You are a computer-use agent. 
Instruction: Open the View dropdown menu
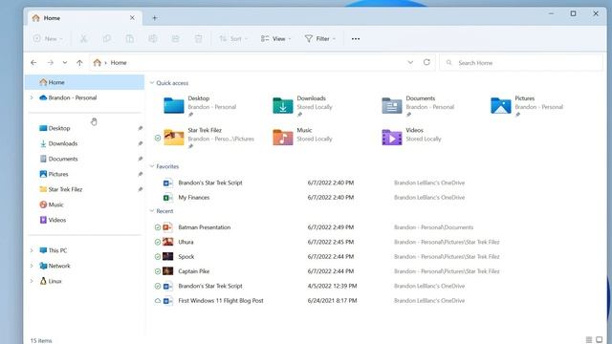pyautogui.click(x=276, y=38)
